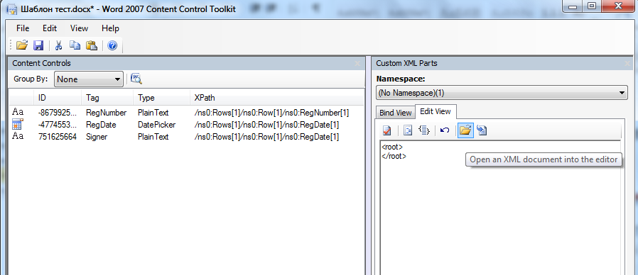The width and height of the screenshot is (638, 275).
Task: Click the <root> opening tag line
Action: pyautogui.click(x=392, y=147)
